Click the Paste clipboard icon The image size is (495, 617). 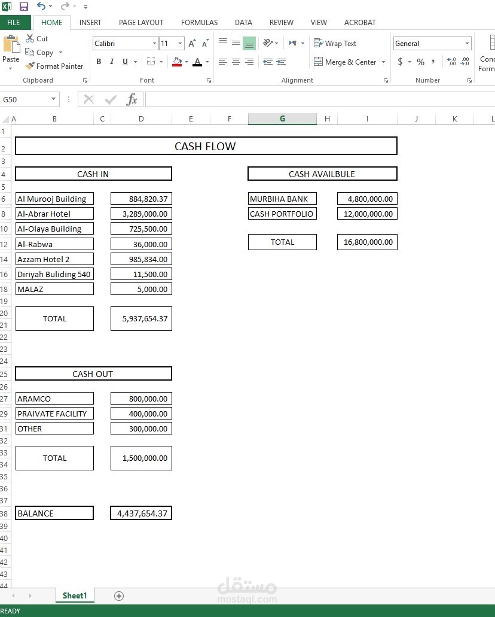point(11,44)
